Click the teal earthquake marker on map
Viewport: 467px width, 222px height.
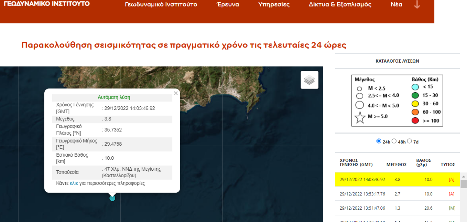[x=112, y=198]
